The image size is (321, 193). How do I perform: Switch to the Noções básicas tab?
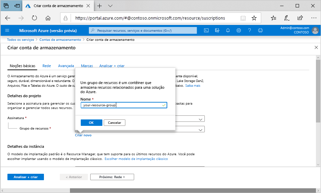pyautogui.click(x=23, y=66)
